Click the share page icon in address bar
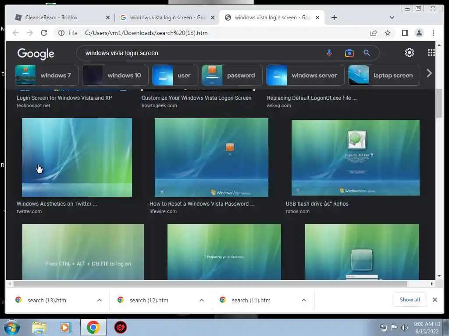 [374, 33]
